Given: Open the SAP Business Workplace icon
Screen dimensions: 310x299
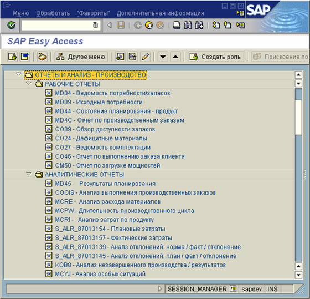Looking at the screenshot, I should click(42, 57).
